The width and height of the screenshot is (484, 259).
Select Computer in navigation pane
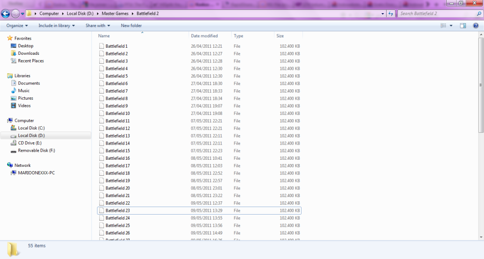tap(24, 121)
